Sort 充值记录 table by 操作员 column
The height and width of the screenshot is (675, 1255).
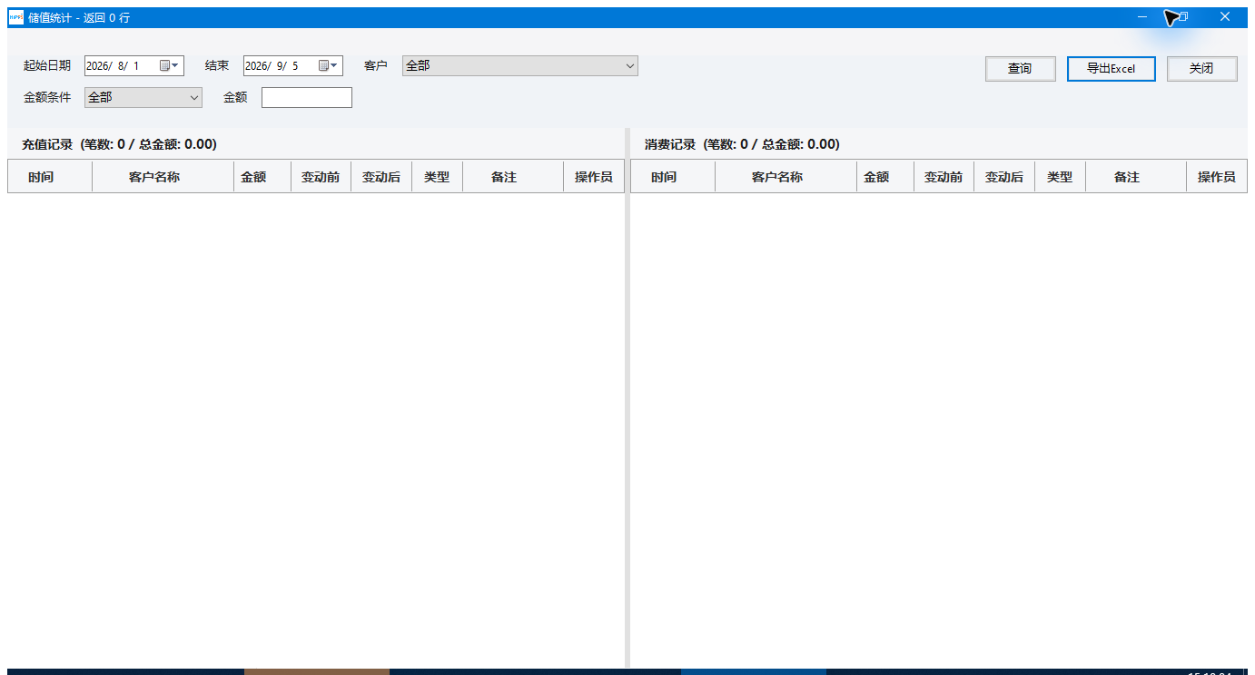point(594,177)
